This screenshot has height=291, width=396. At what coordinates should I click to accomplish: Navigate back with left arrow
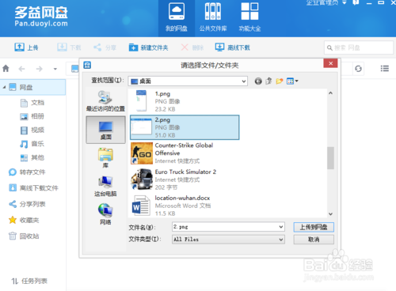pyautogui.click(x=21, y=69)
